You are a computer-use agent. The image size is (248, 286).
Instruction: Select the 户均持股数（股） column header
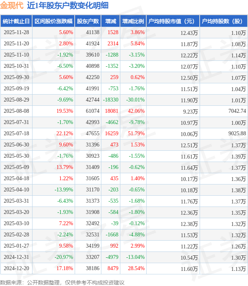[224, 21]
